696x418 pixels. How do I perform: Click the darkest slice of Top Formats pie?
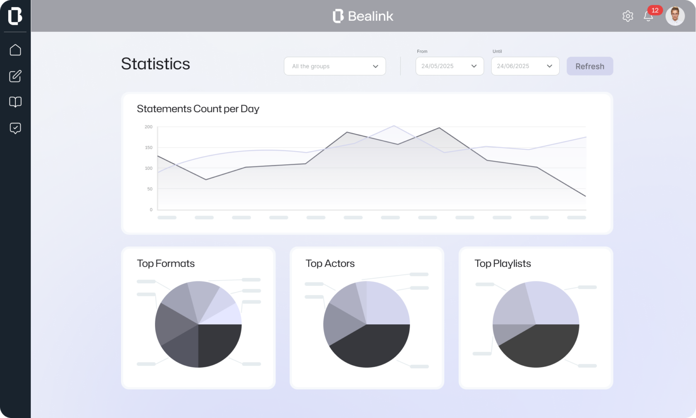click(217, 344)
